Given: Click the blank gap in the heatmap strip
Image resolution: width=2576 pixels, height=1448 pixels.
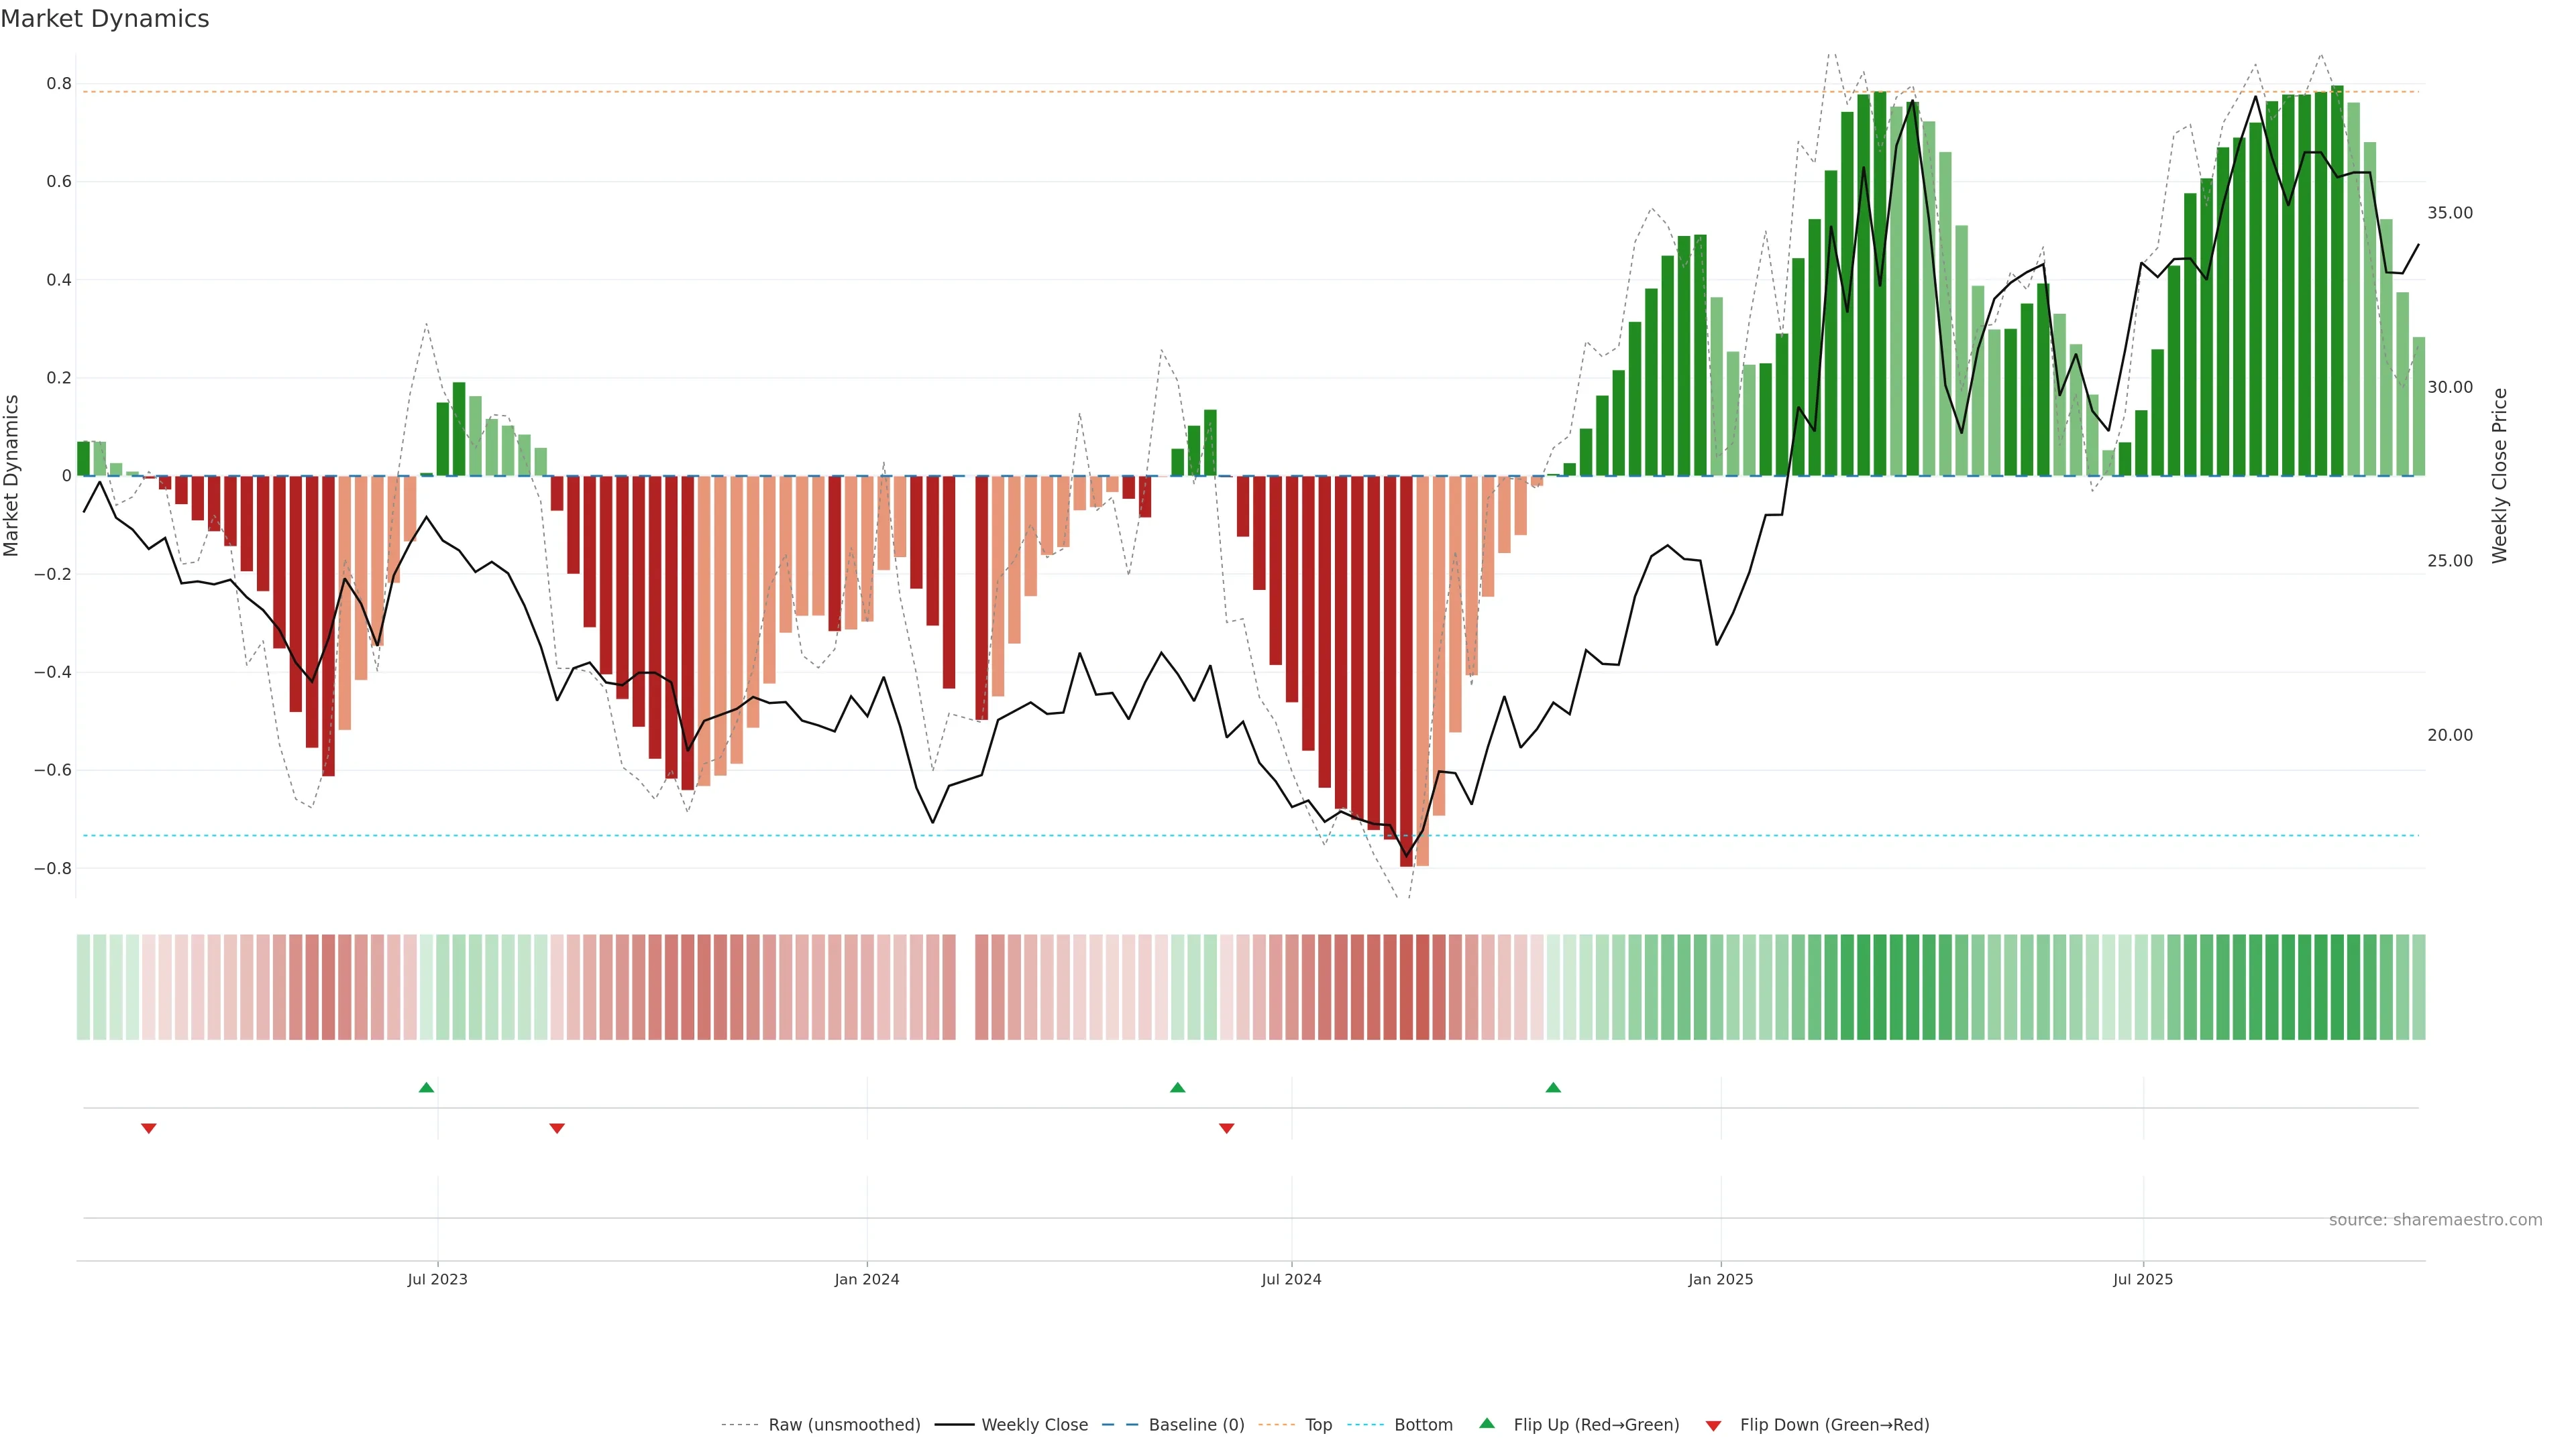Looking at the screenshot, I should (965, 987).
